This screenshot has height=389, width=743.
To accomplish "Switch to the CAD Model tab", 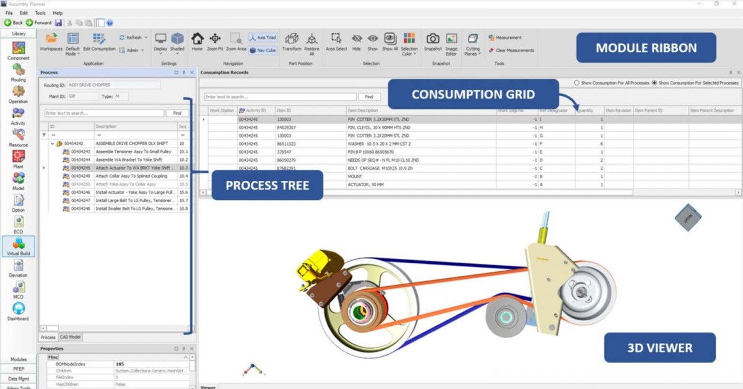I will (70, 338).
